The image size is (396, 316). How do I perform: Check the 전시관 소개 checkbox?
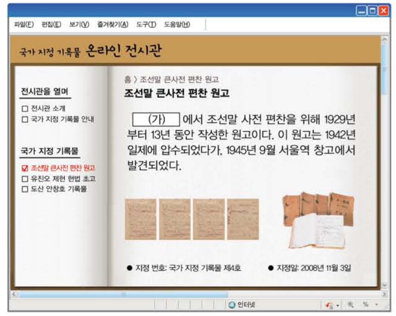pos(25,108)
